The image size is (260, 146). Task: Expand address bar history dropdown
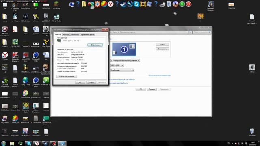tap(187, 32)
